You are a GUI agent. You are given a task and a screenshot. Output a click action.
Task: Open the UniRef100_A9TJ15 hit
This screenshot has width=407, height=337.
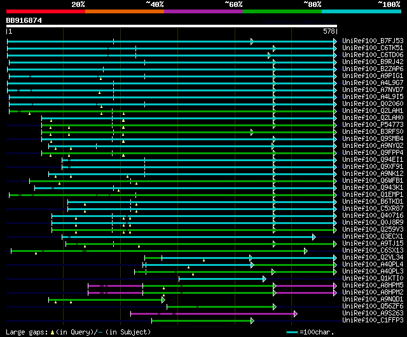tap(373, 244)
